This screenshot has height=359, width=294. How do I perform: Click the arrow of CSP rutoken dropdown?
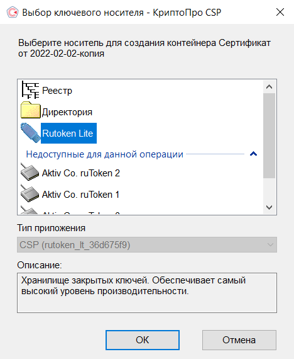[x=270, y=245]
